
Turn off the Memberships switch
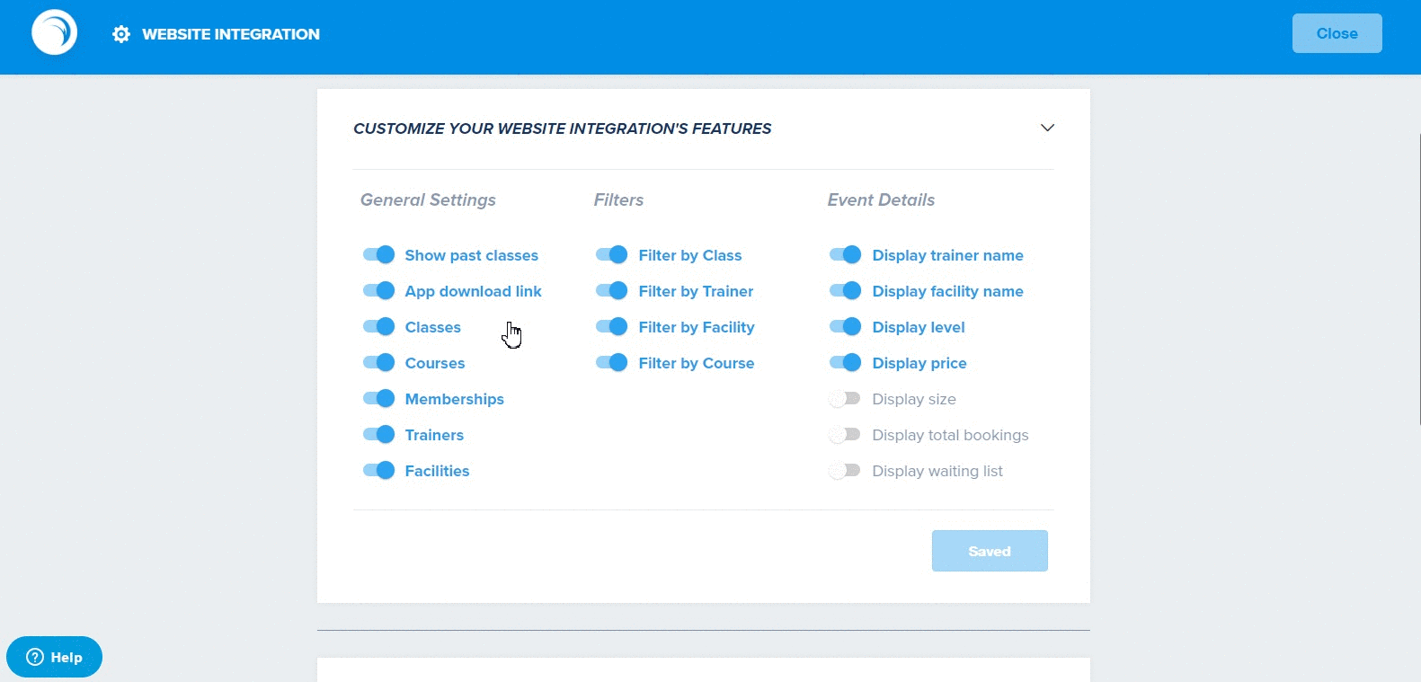378,398
